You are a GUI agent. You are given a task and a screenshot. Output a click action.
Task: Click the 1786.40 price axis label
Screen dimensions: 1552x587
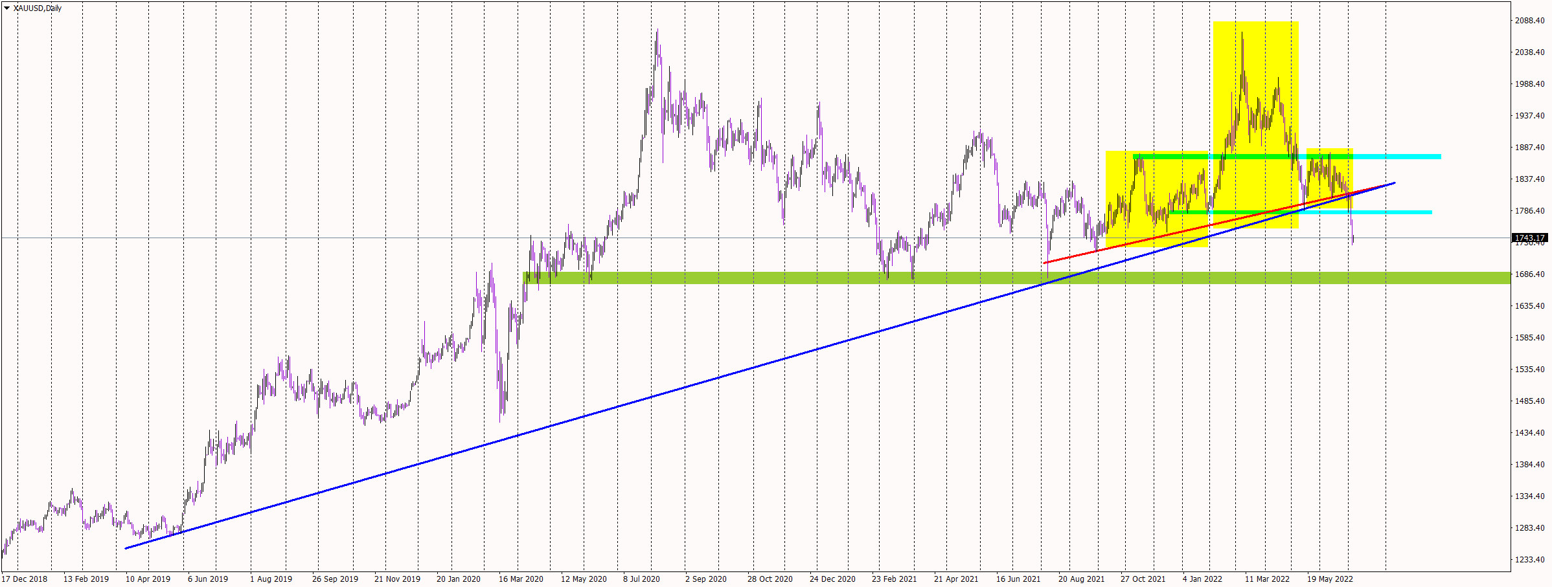(x=1529, y=211)
